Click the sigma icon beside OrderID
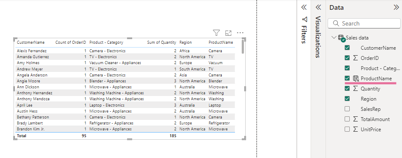This screenshot has height=158, width=402. tap(355, 58)
